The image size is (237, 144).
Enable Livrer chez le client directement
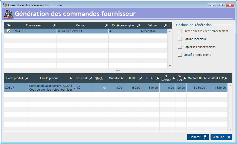coord(180,31)
